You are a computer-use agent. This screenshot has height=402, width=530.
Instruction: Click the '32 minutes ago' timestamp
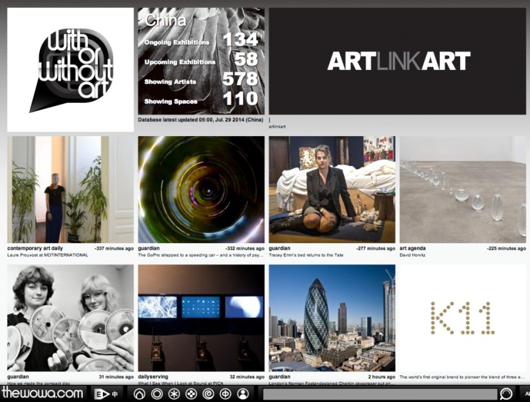pyautogui.click(x=247, y=377)
